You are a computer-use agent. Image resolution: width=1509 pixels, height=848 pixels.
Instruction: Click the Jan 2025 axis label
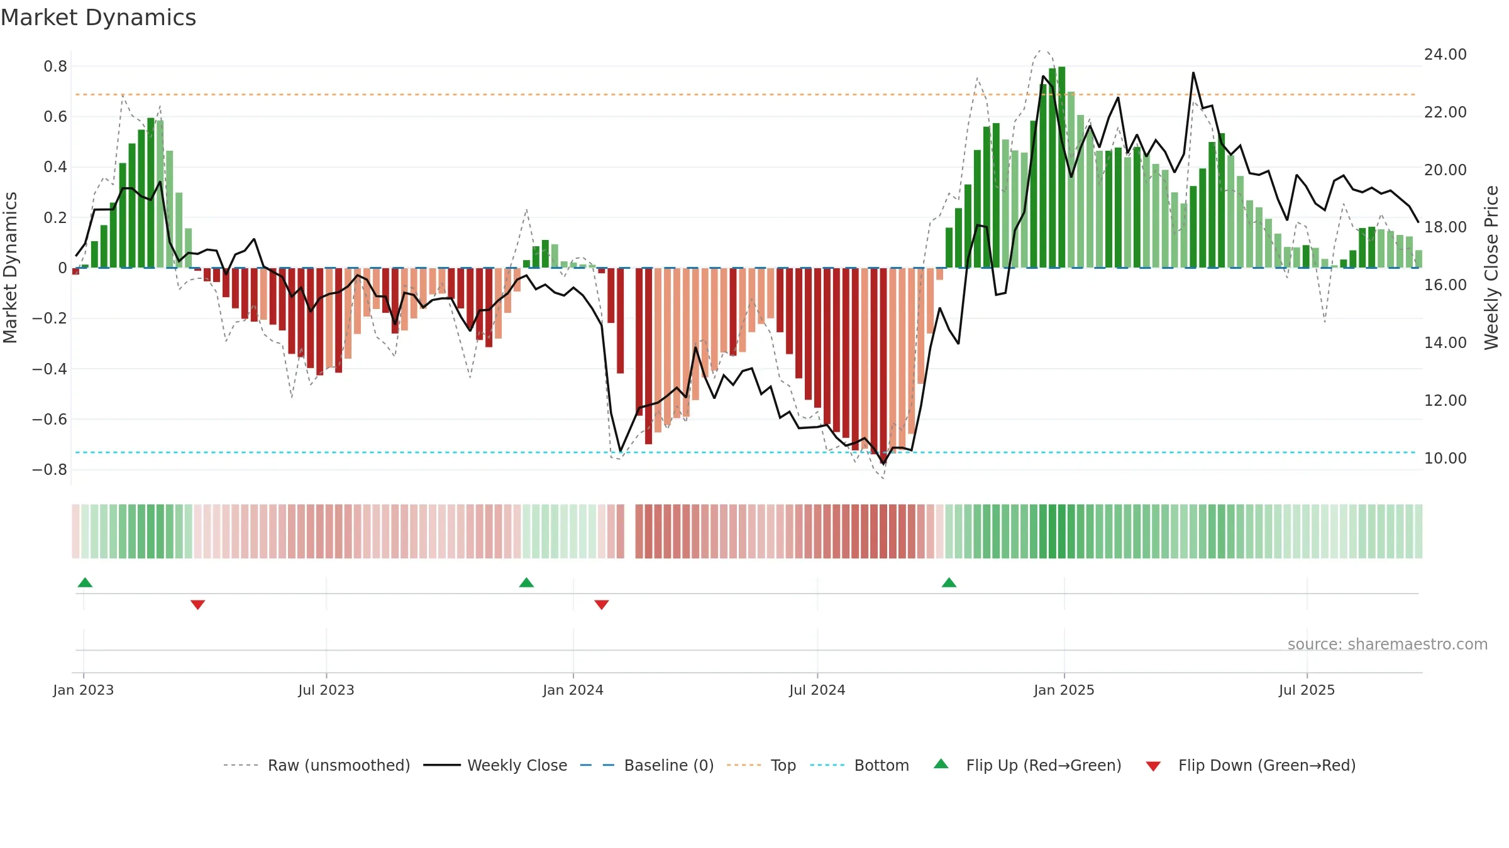tap(1064, 690)
